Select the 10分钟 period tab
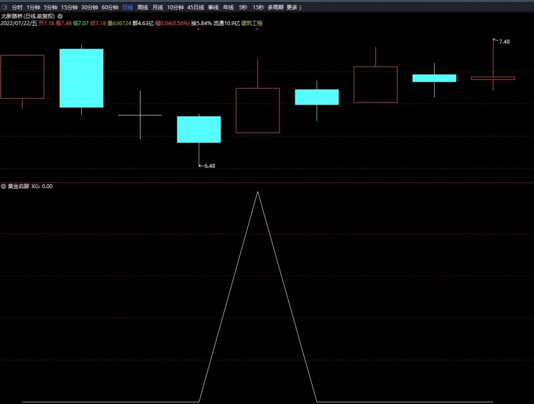The width and height of the screenshot is (534, 404). click(x=175, y=7)
